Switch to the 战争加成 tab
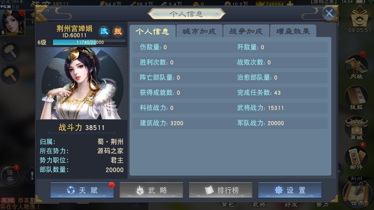Viewport: 374px width, 210px height. 246,31
